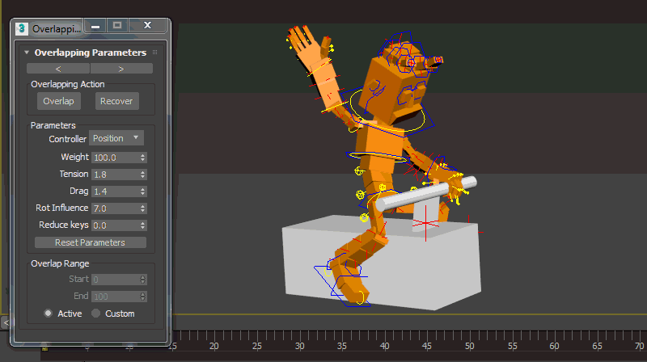The height and width of the screenshot is (362, 647).
Task: Click the rollout drag grip handle icon
Action: 155,53
